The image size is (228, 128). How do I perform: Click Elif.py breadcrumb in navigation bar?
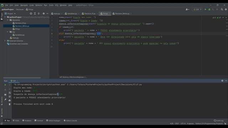(x=30, y=10)
